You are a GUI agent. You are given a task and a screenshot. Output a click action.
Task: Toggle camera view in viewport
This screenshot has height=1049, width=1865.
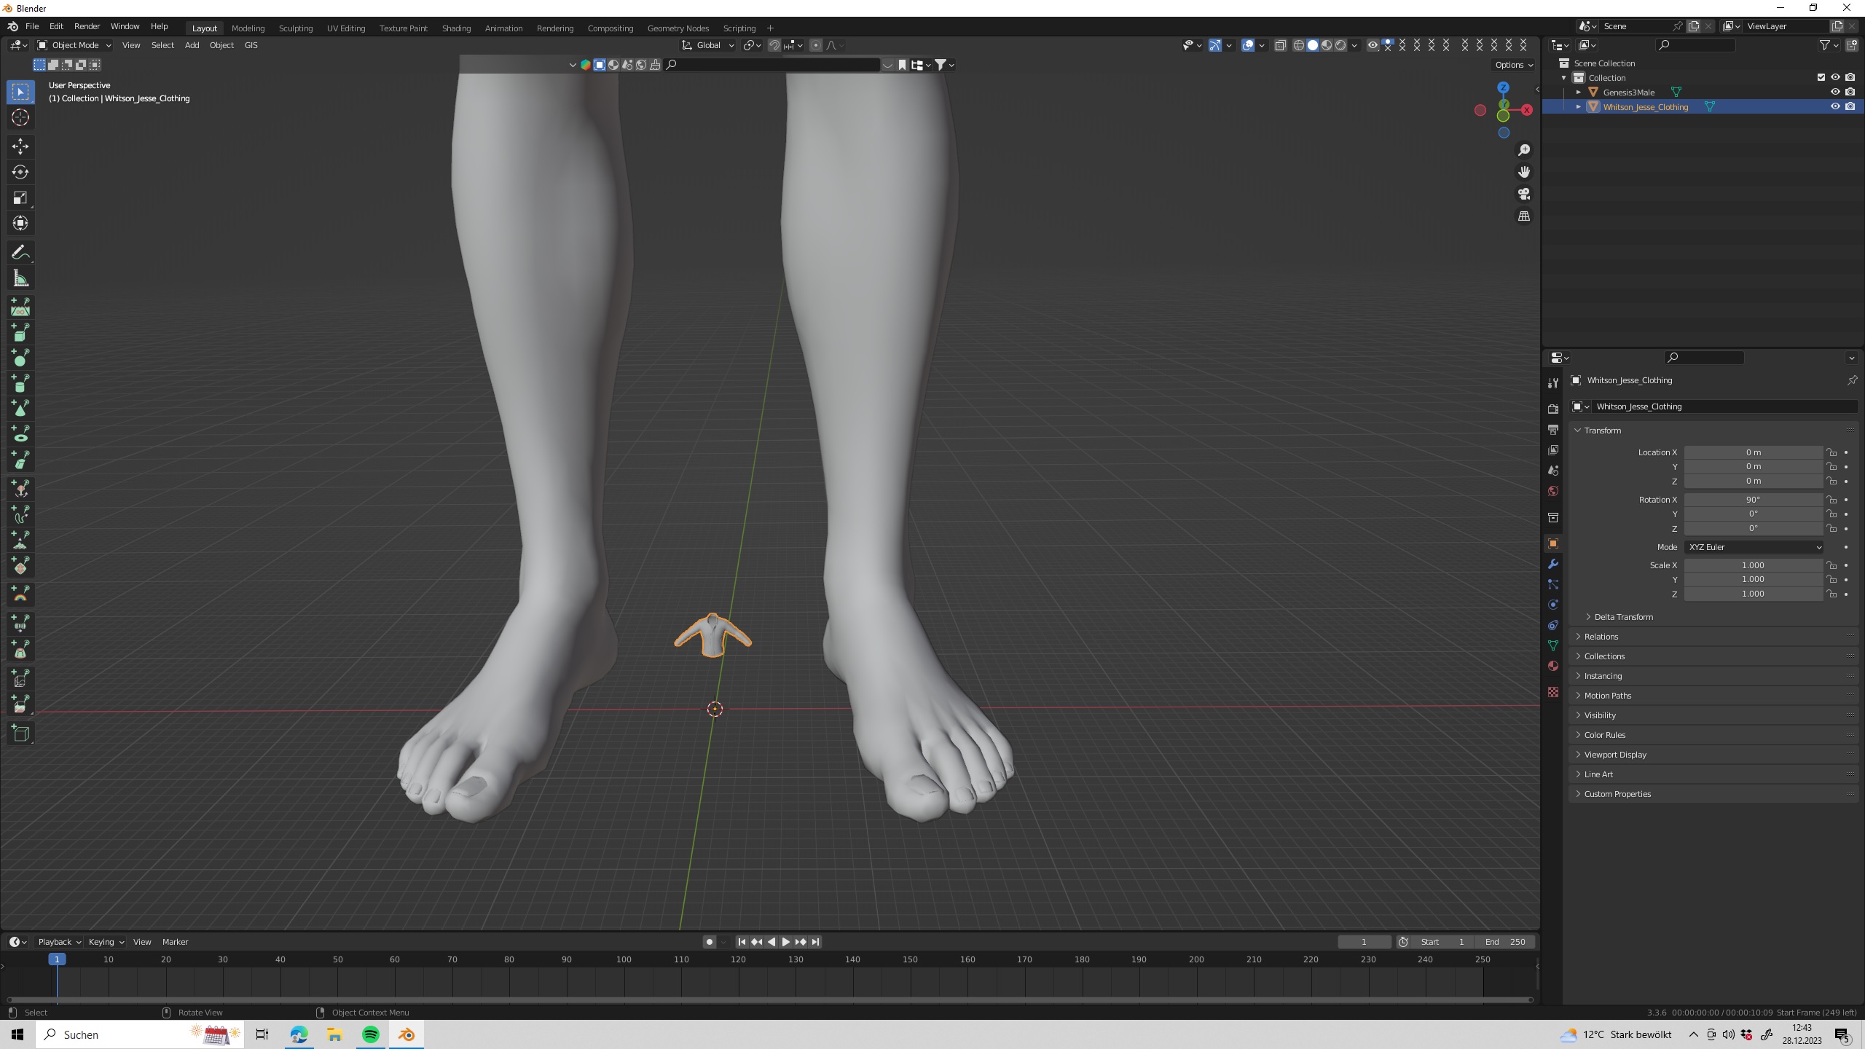click(1524, 194)
